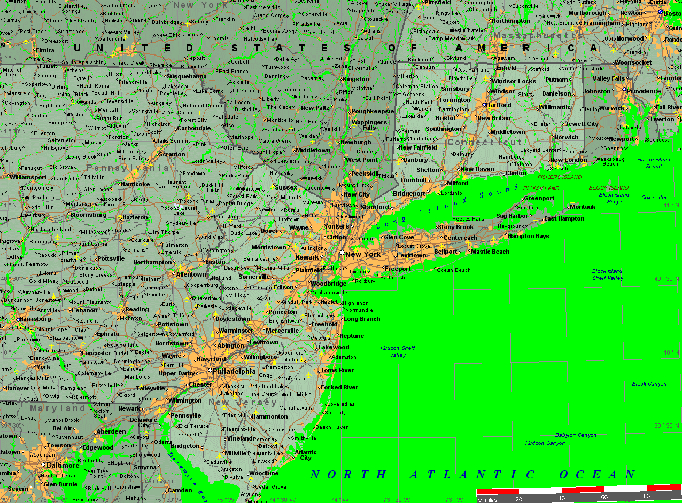Select the Hartford capital marker symbol

484,105
